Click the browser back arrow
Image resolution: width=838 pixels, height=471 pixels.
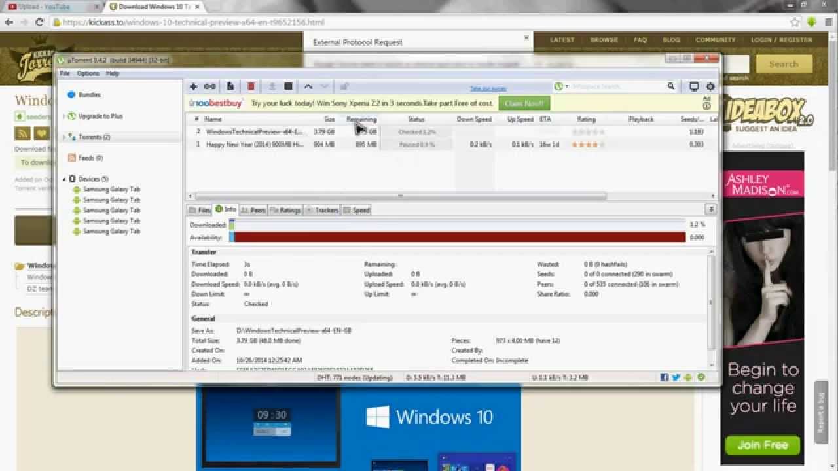coord(9,22)
